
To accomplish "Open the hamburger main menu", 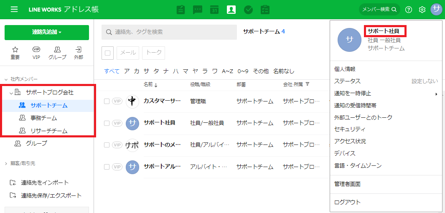I will [14, 9].
